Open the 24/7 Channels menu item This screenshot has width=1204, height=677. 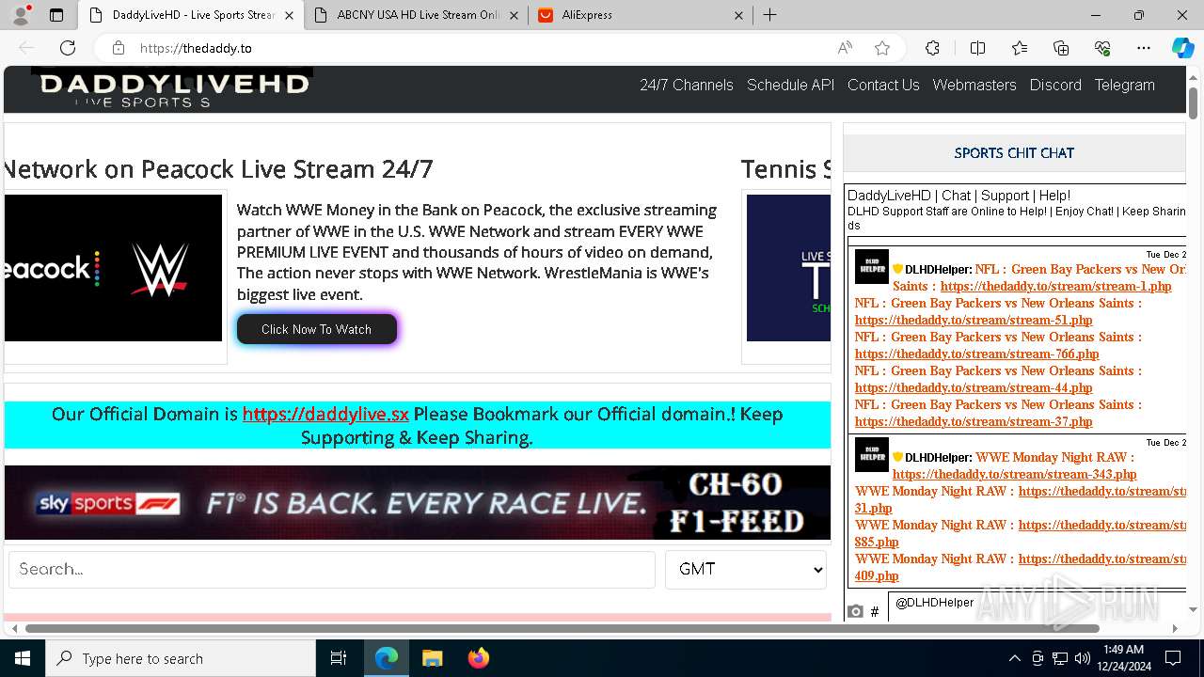[x=687, y=85]
